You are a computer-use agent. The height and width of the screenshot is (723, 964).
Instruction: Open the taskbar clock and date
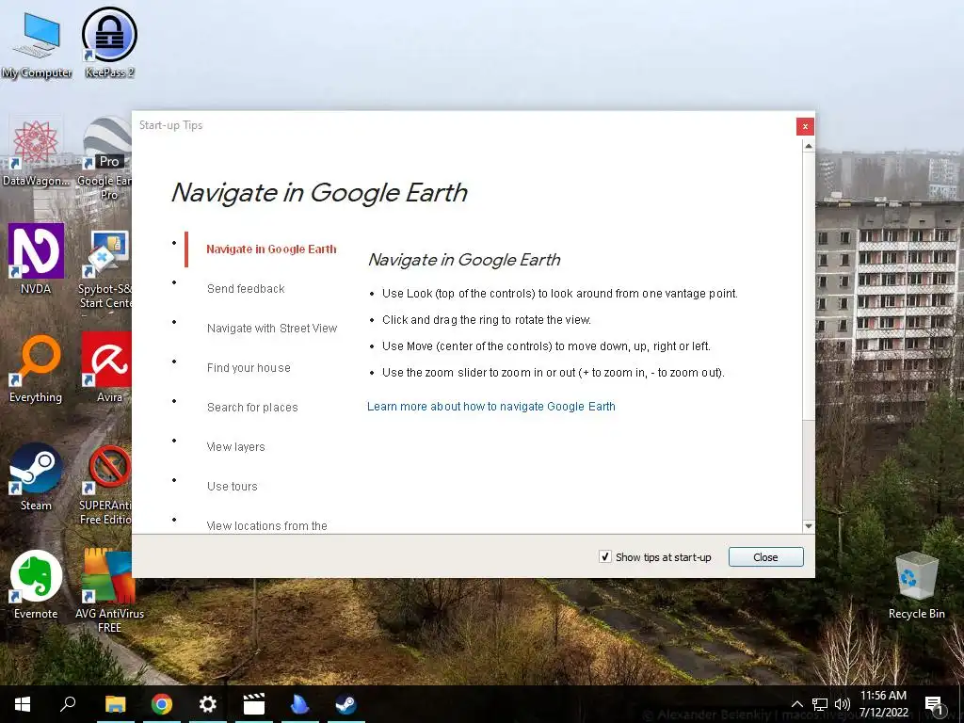point(883,704)
